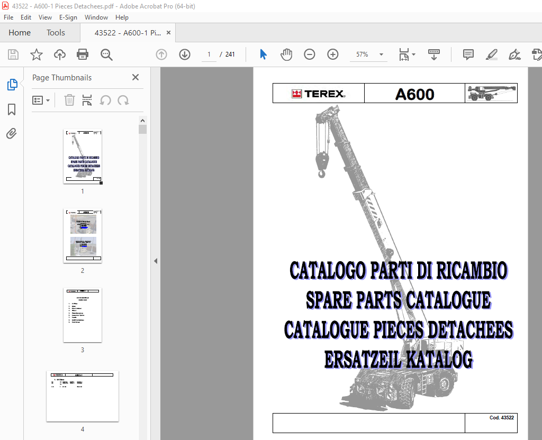Open the 57% zoom level dropdown

click(381, 54)
